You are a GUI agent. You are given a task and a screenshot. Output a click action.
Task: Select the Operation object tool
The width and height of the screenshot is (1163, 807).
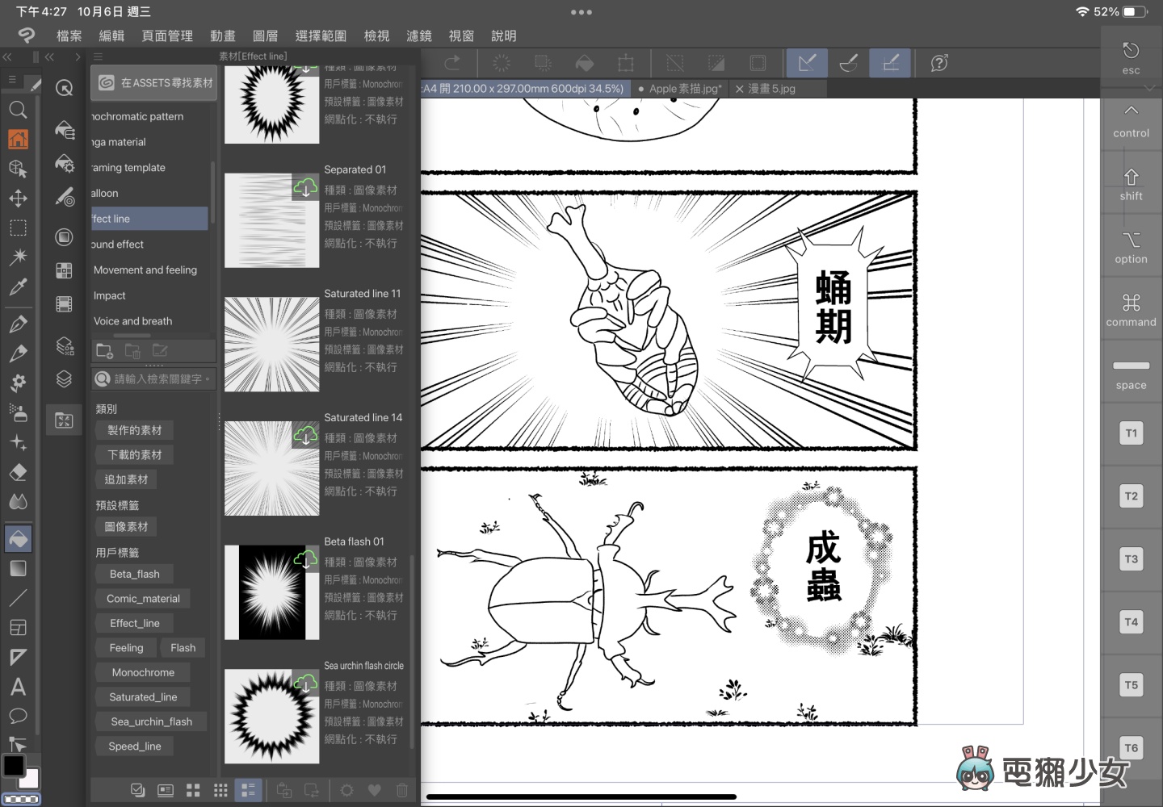coord(18,168)
